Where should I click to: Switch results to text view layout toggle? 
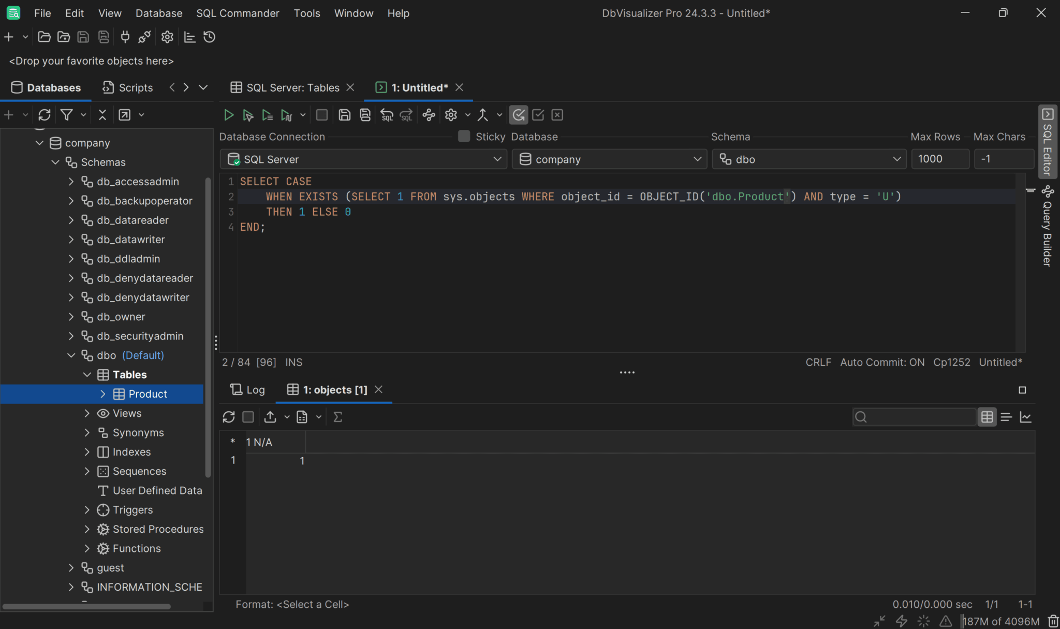click(x=1006, y=416)
